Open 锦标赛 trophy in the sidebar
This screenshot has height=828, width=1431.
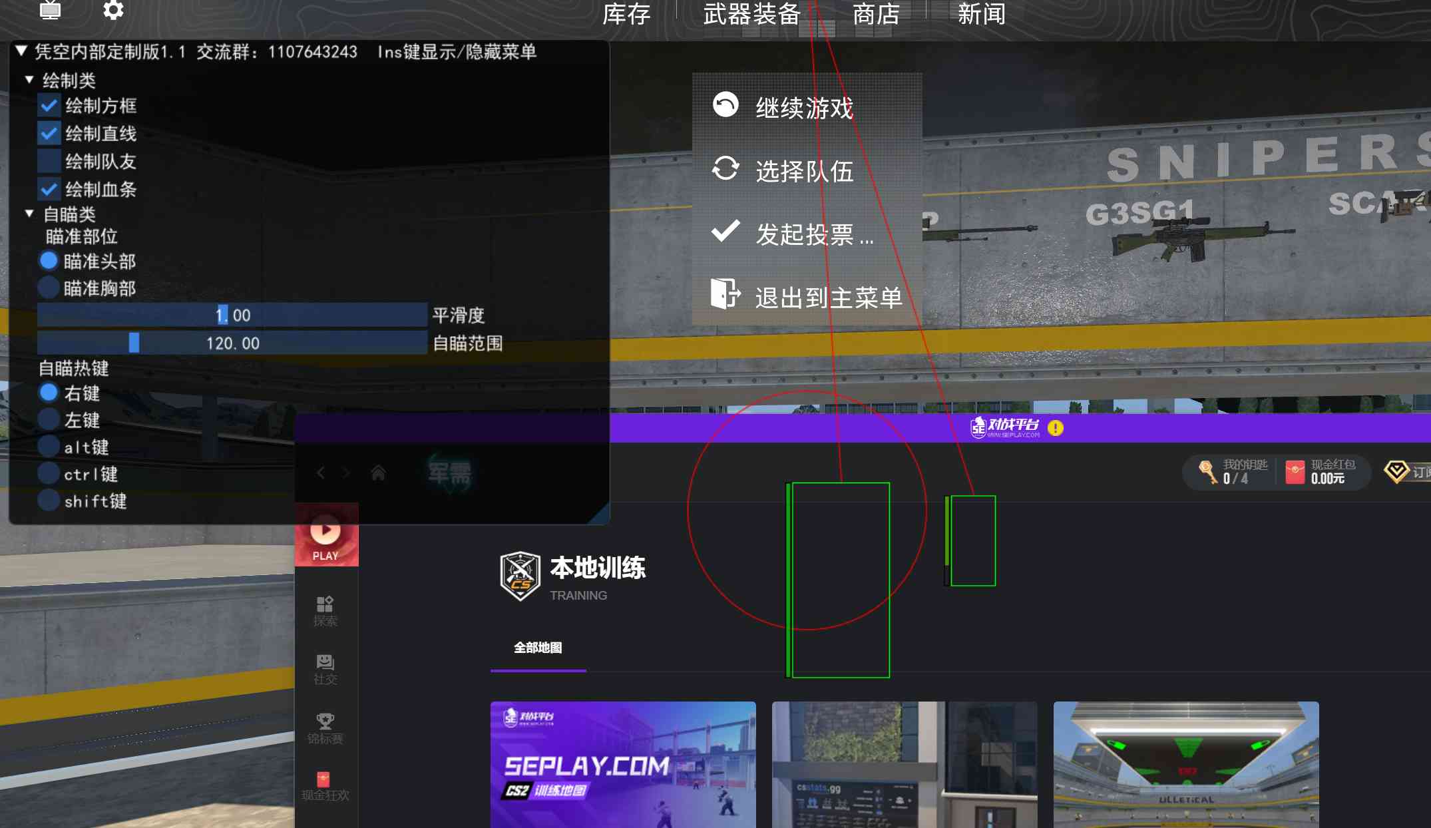(x=325, y=728)
